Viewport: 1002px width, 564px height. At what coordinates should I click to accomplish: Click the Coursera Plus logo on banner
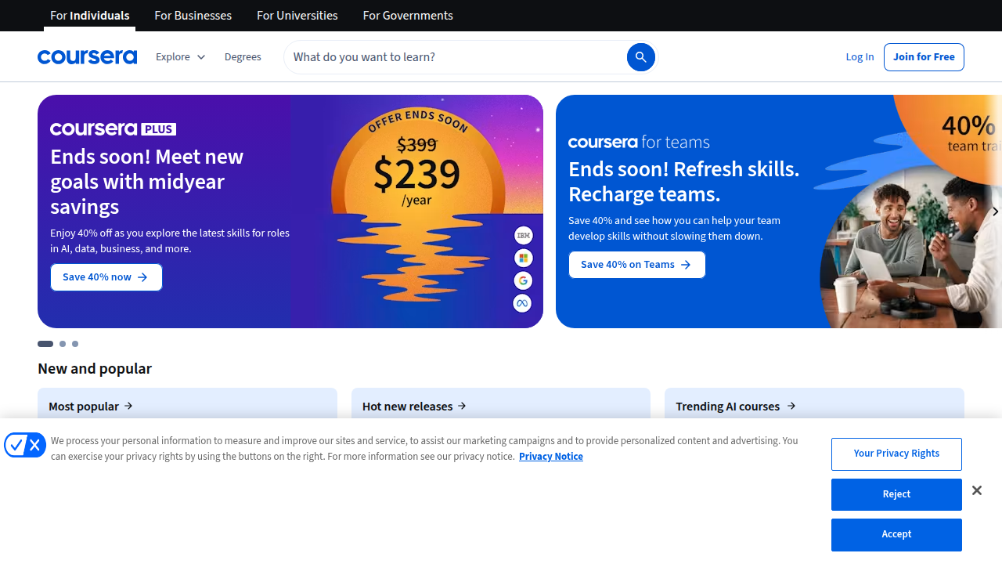click(x=113, y=129)
